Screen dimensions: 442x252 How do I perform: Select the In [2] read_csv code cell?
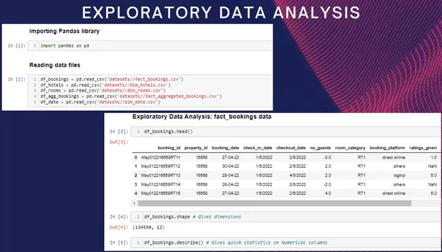click(150, 90)
